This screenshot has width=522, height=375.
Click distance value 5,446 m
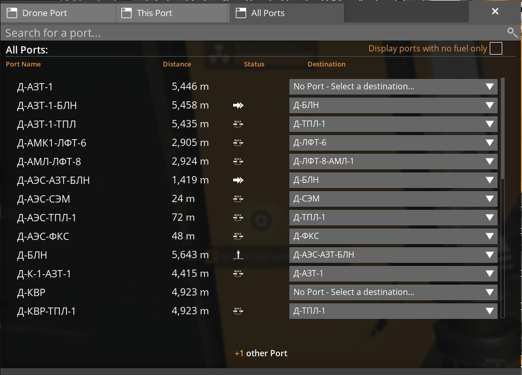tap(190, 86)
